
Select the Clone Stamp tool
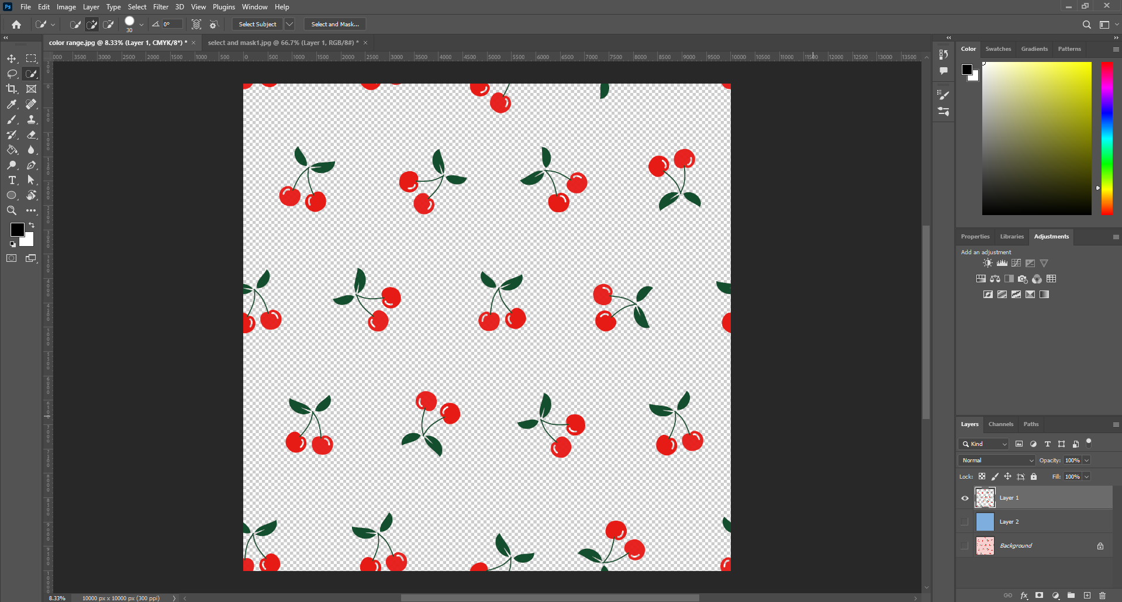pos(31,119)
